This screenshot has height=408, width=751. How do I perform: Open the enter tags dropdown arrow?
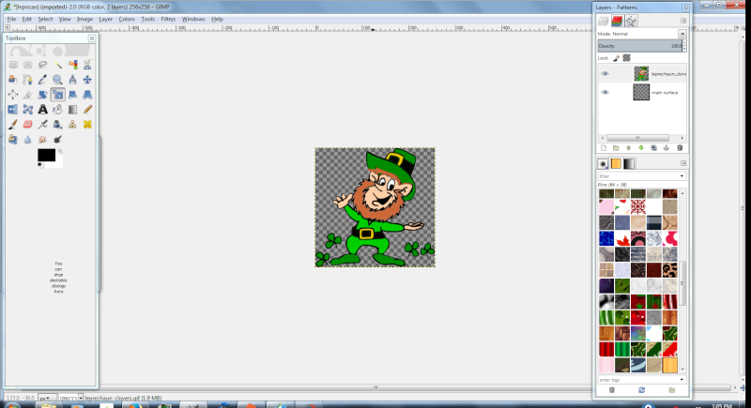682,380
